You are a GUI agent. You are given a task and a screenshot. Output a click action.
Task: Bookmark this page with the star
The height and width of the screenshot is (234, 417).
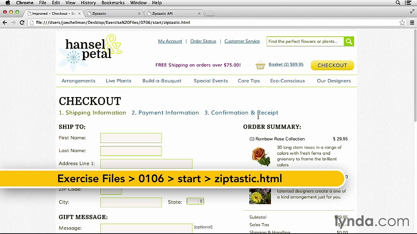(402, 23)
